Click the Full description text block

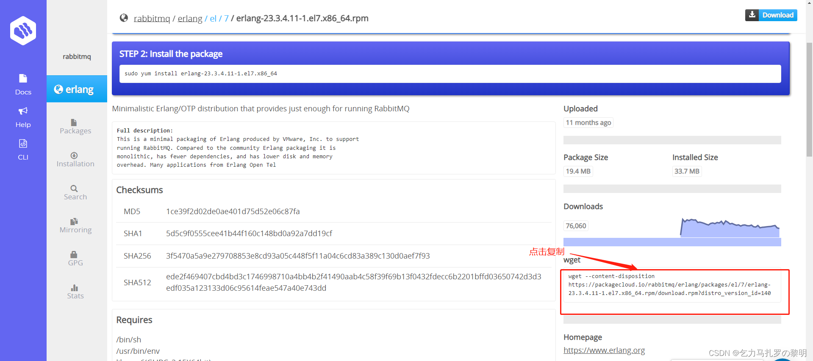pyautogui.click(x=333, y=148)
